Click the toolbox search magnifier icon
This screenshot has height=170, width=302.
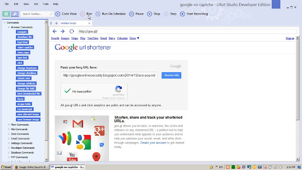[51, 14]
